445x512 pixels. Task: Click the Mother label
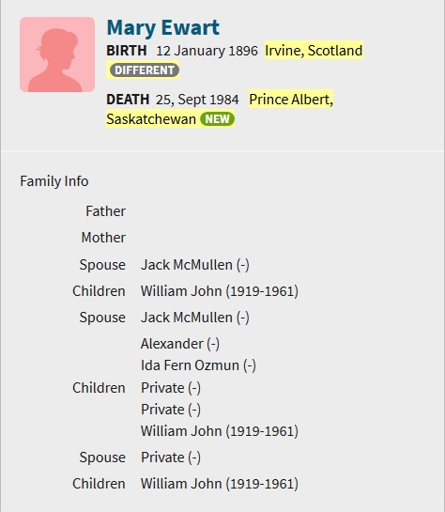pyautogui.click(x=103, y=238)
